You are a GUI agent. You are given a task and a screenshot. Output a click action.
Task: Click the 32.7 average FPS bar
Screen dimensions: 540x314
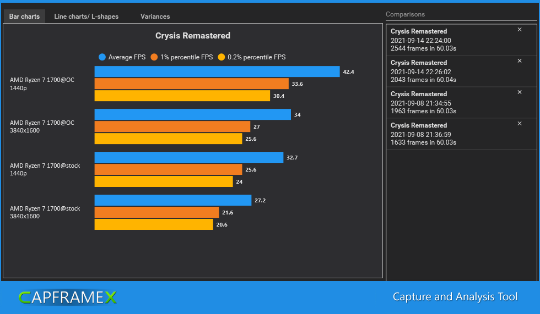point(188,157)
